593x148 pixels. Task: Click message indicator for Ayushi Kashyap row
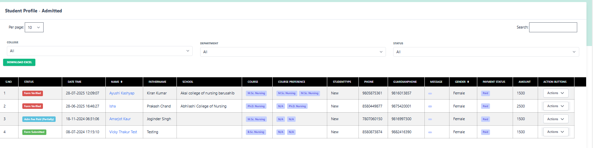point(430,93)
